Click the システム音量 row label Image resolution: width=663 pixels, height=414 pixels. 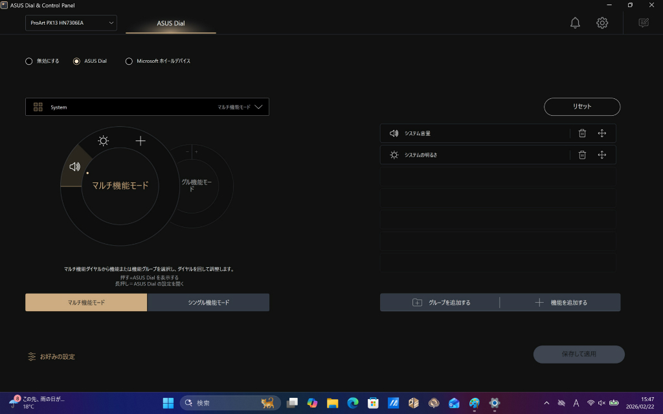click(418, 133)
